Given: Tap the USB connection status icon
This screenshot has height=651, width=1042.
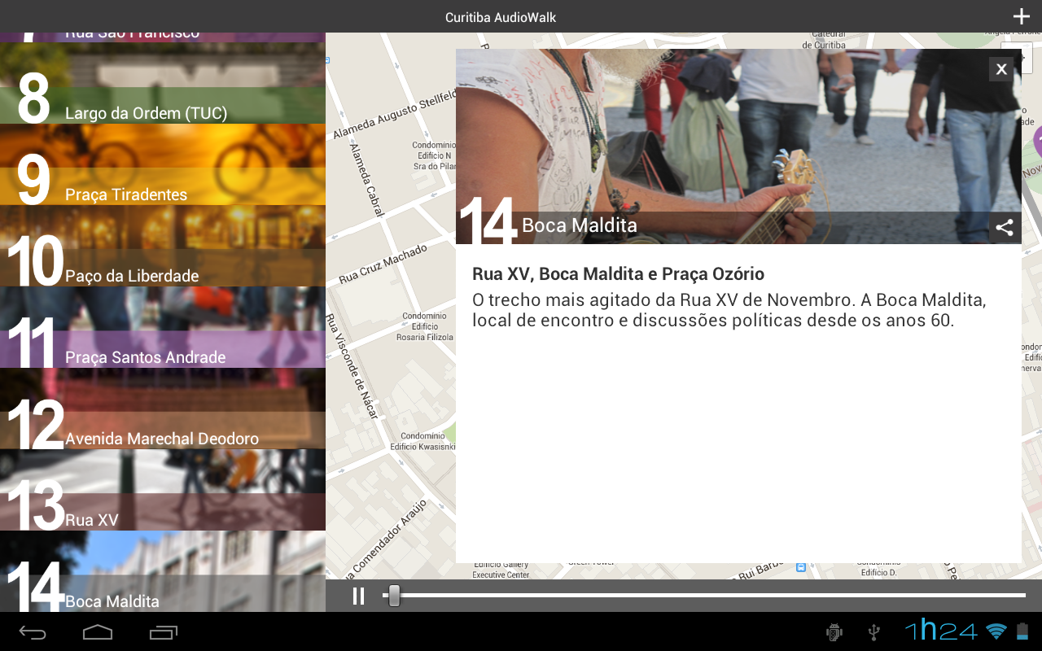Looking at the screenshot, I should point(873,631).
